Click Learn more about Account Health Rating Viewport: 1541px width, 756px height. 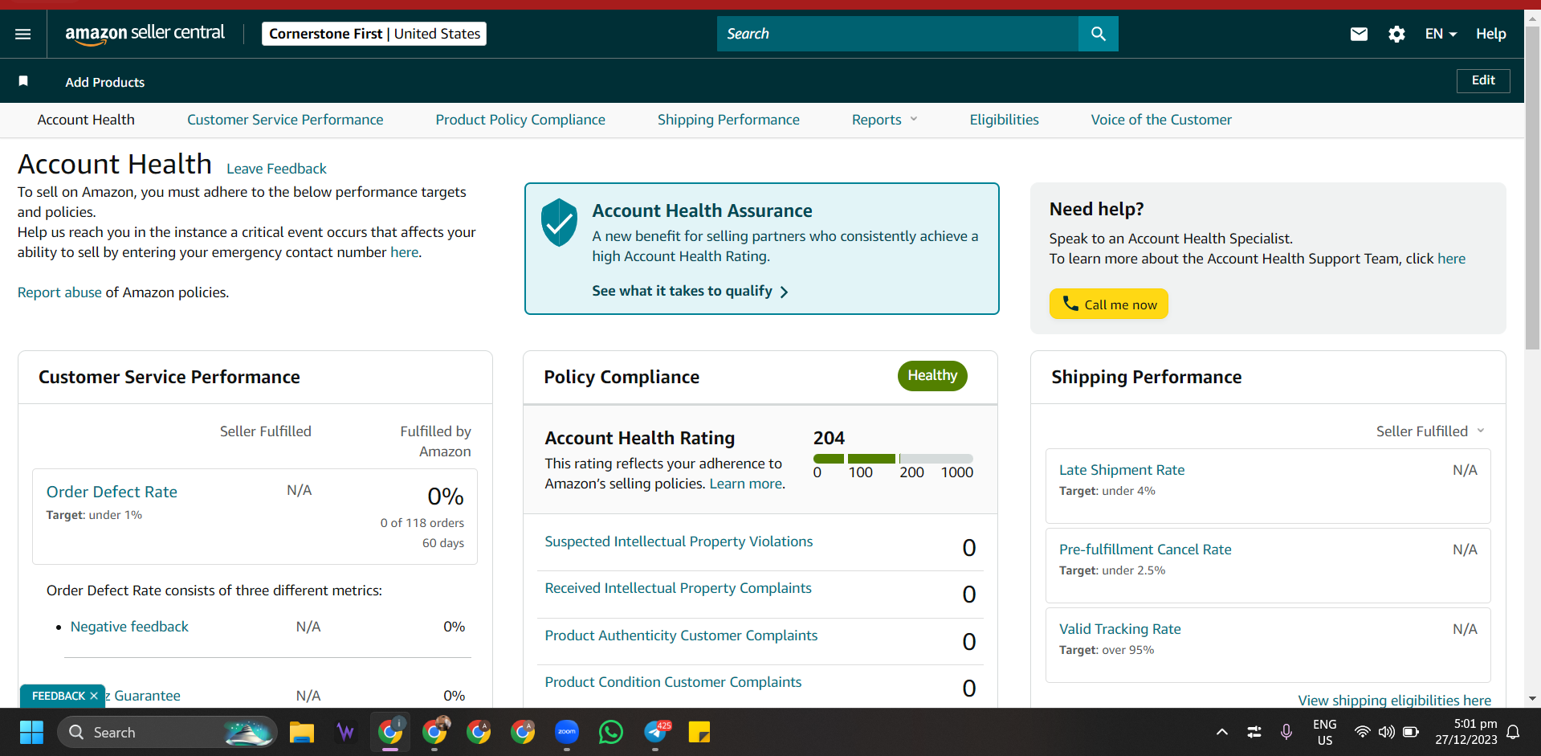coord(745,484)
